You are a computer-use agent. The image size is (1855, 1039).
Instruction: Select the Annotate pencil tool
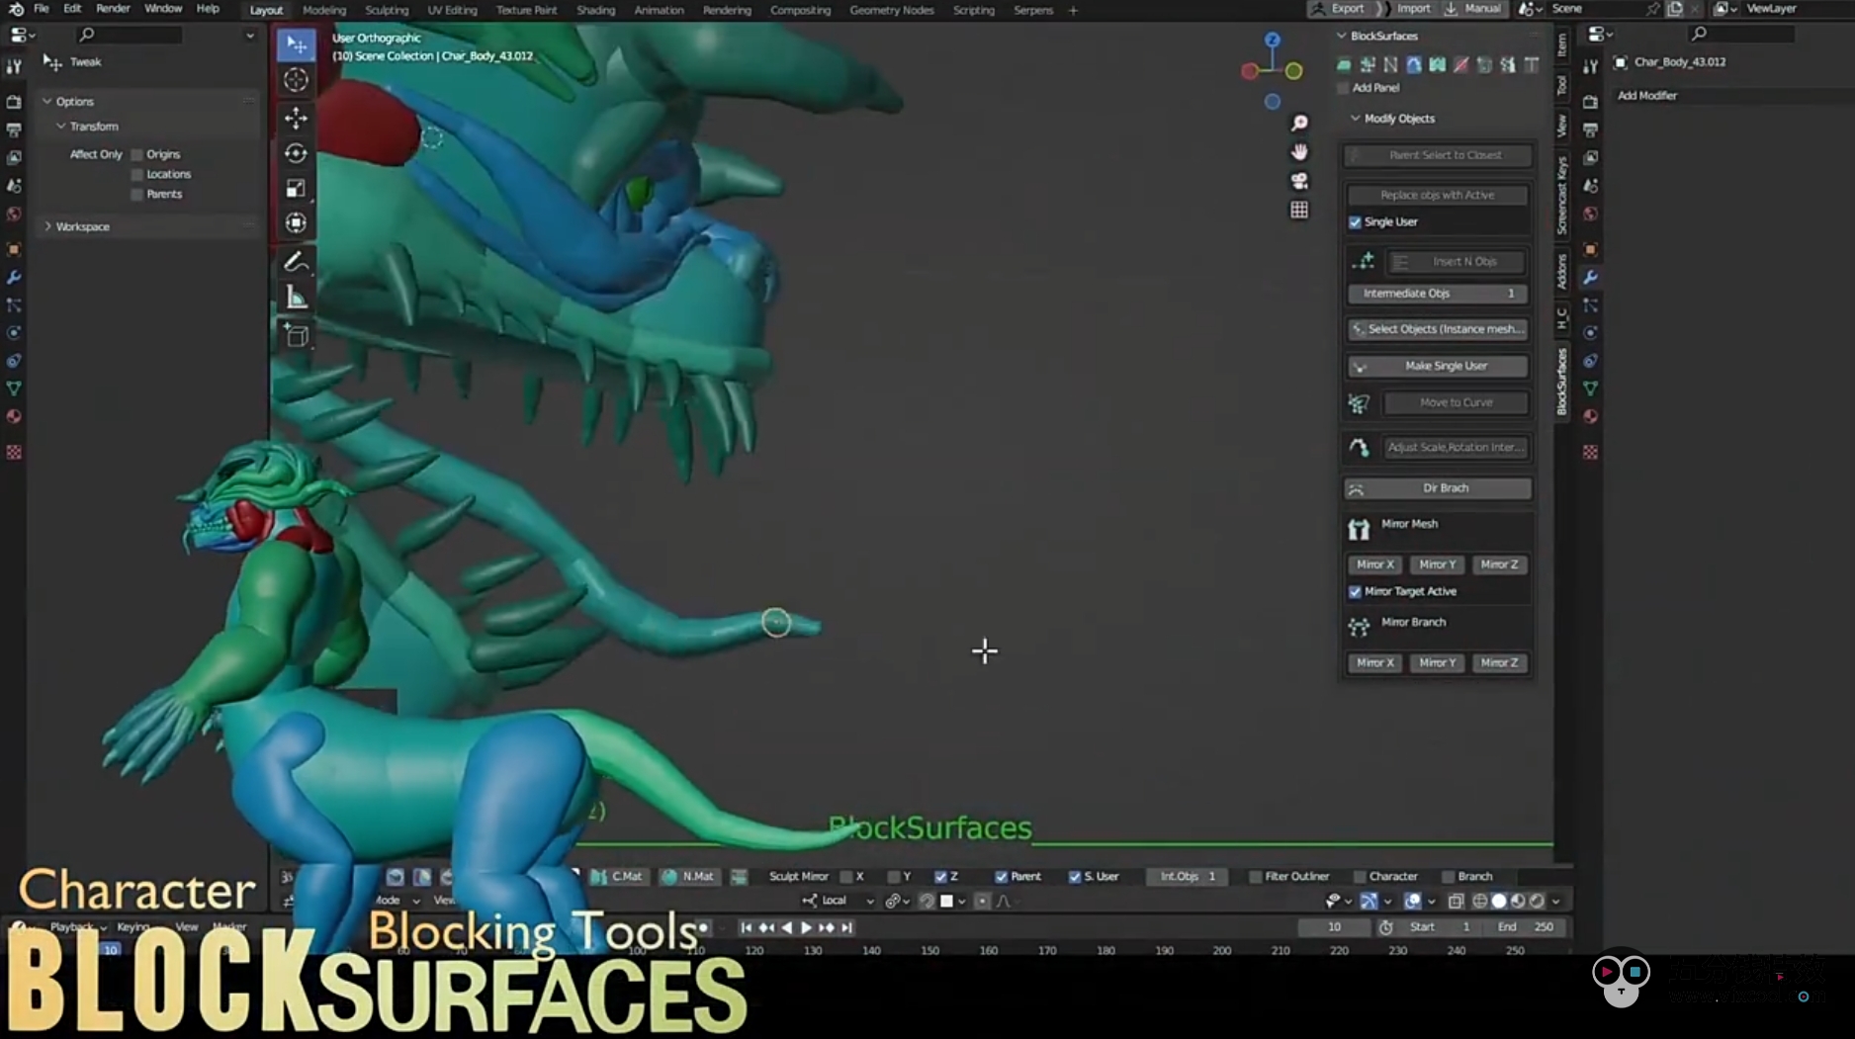click(296, 262)
